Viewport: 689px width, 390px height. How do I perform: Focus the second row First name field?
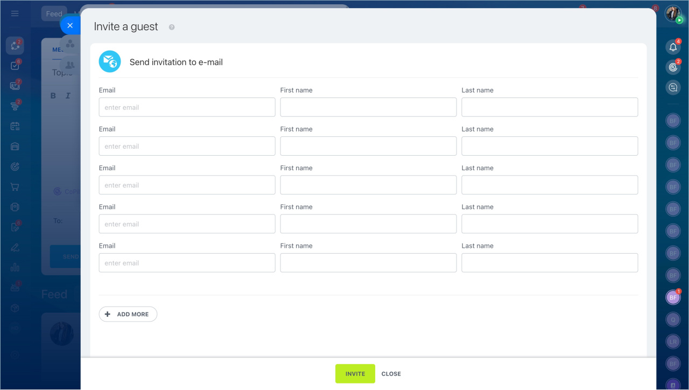tap(368, 146)
